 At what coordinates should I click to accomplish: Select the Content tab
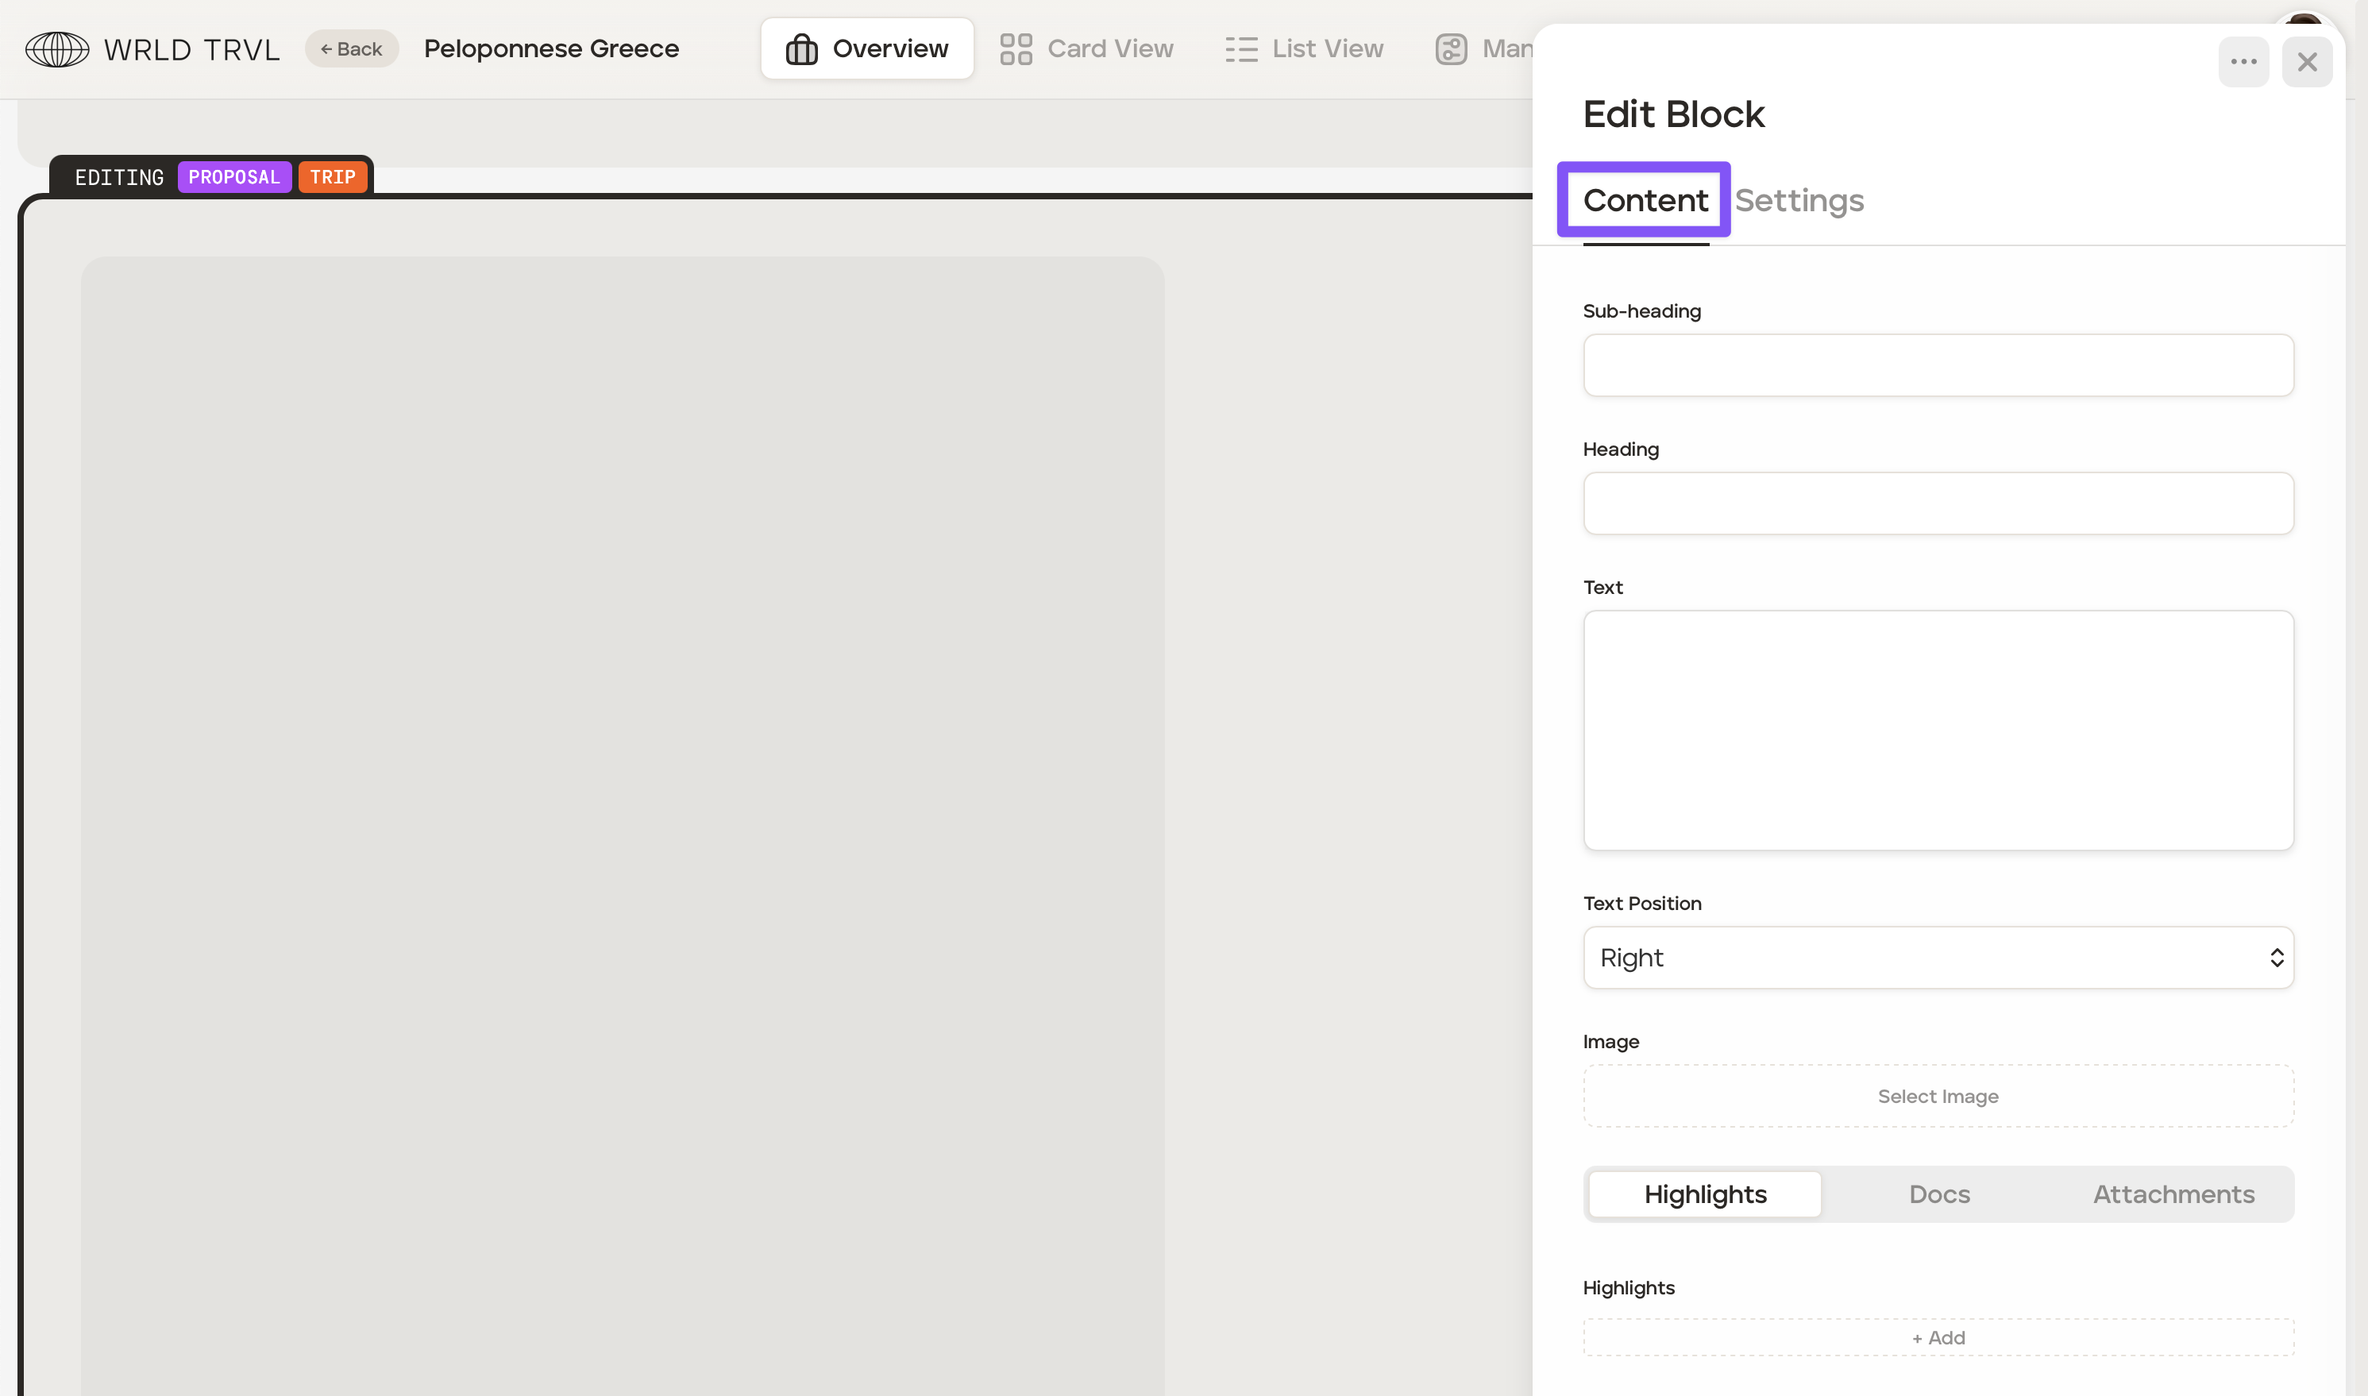pos(1645,200)
